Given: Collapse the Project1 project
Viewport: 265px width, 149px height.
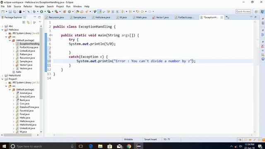Looking at the screenshot, I should click(x=2, y=79).
